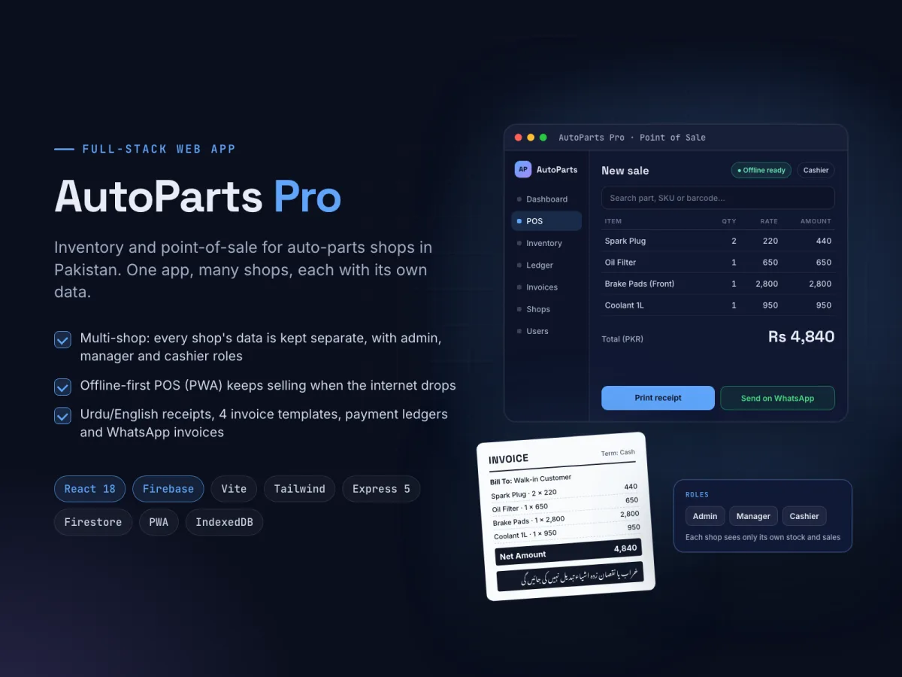902x677 pixels.
Task: Click the Firebase tech tag
Action: coord(168,489)
